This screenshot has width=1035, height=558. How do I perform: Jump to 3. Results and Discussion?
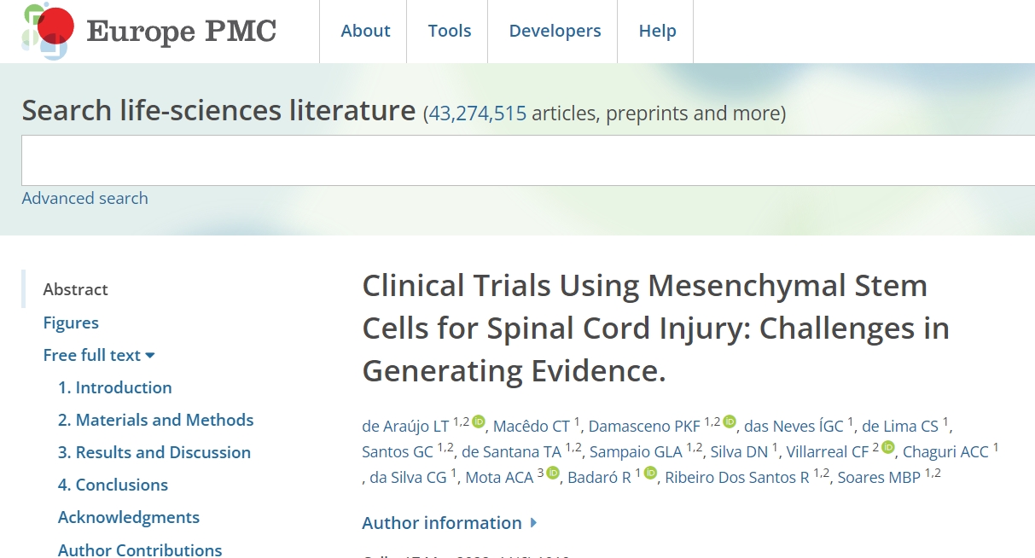tap(154, 452)
